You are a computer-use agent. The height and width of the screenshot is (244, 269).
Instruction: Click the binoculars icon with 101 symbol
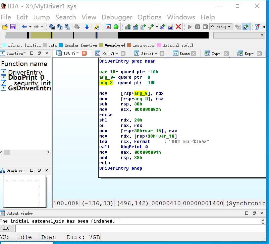click(67, 27)
